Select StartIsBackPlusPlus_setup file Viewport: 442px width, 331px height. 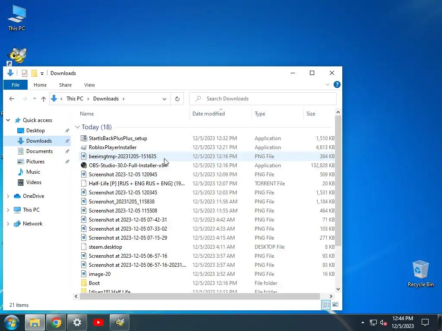118,138
